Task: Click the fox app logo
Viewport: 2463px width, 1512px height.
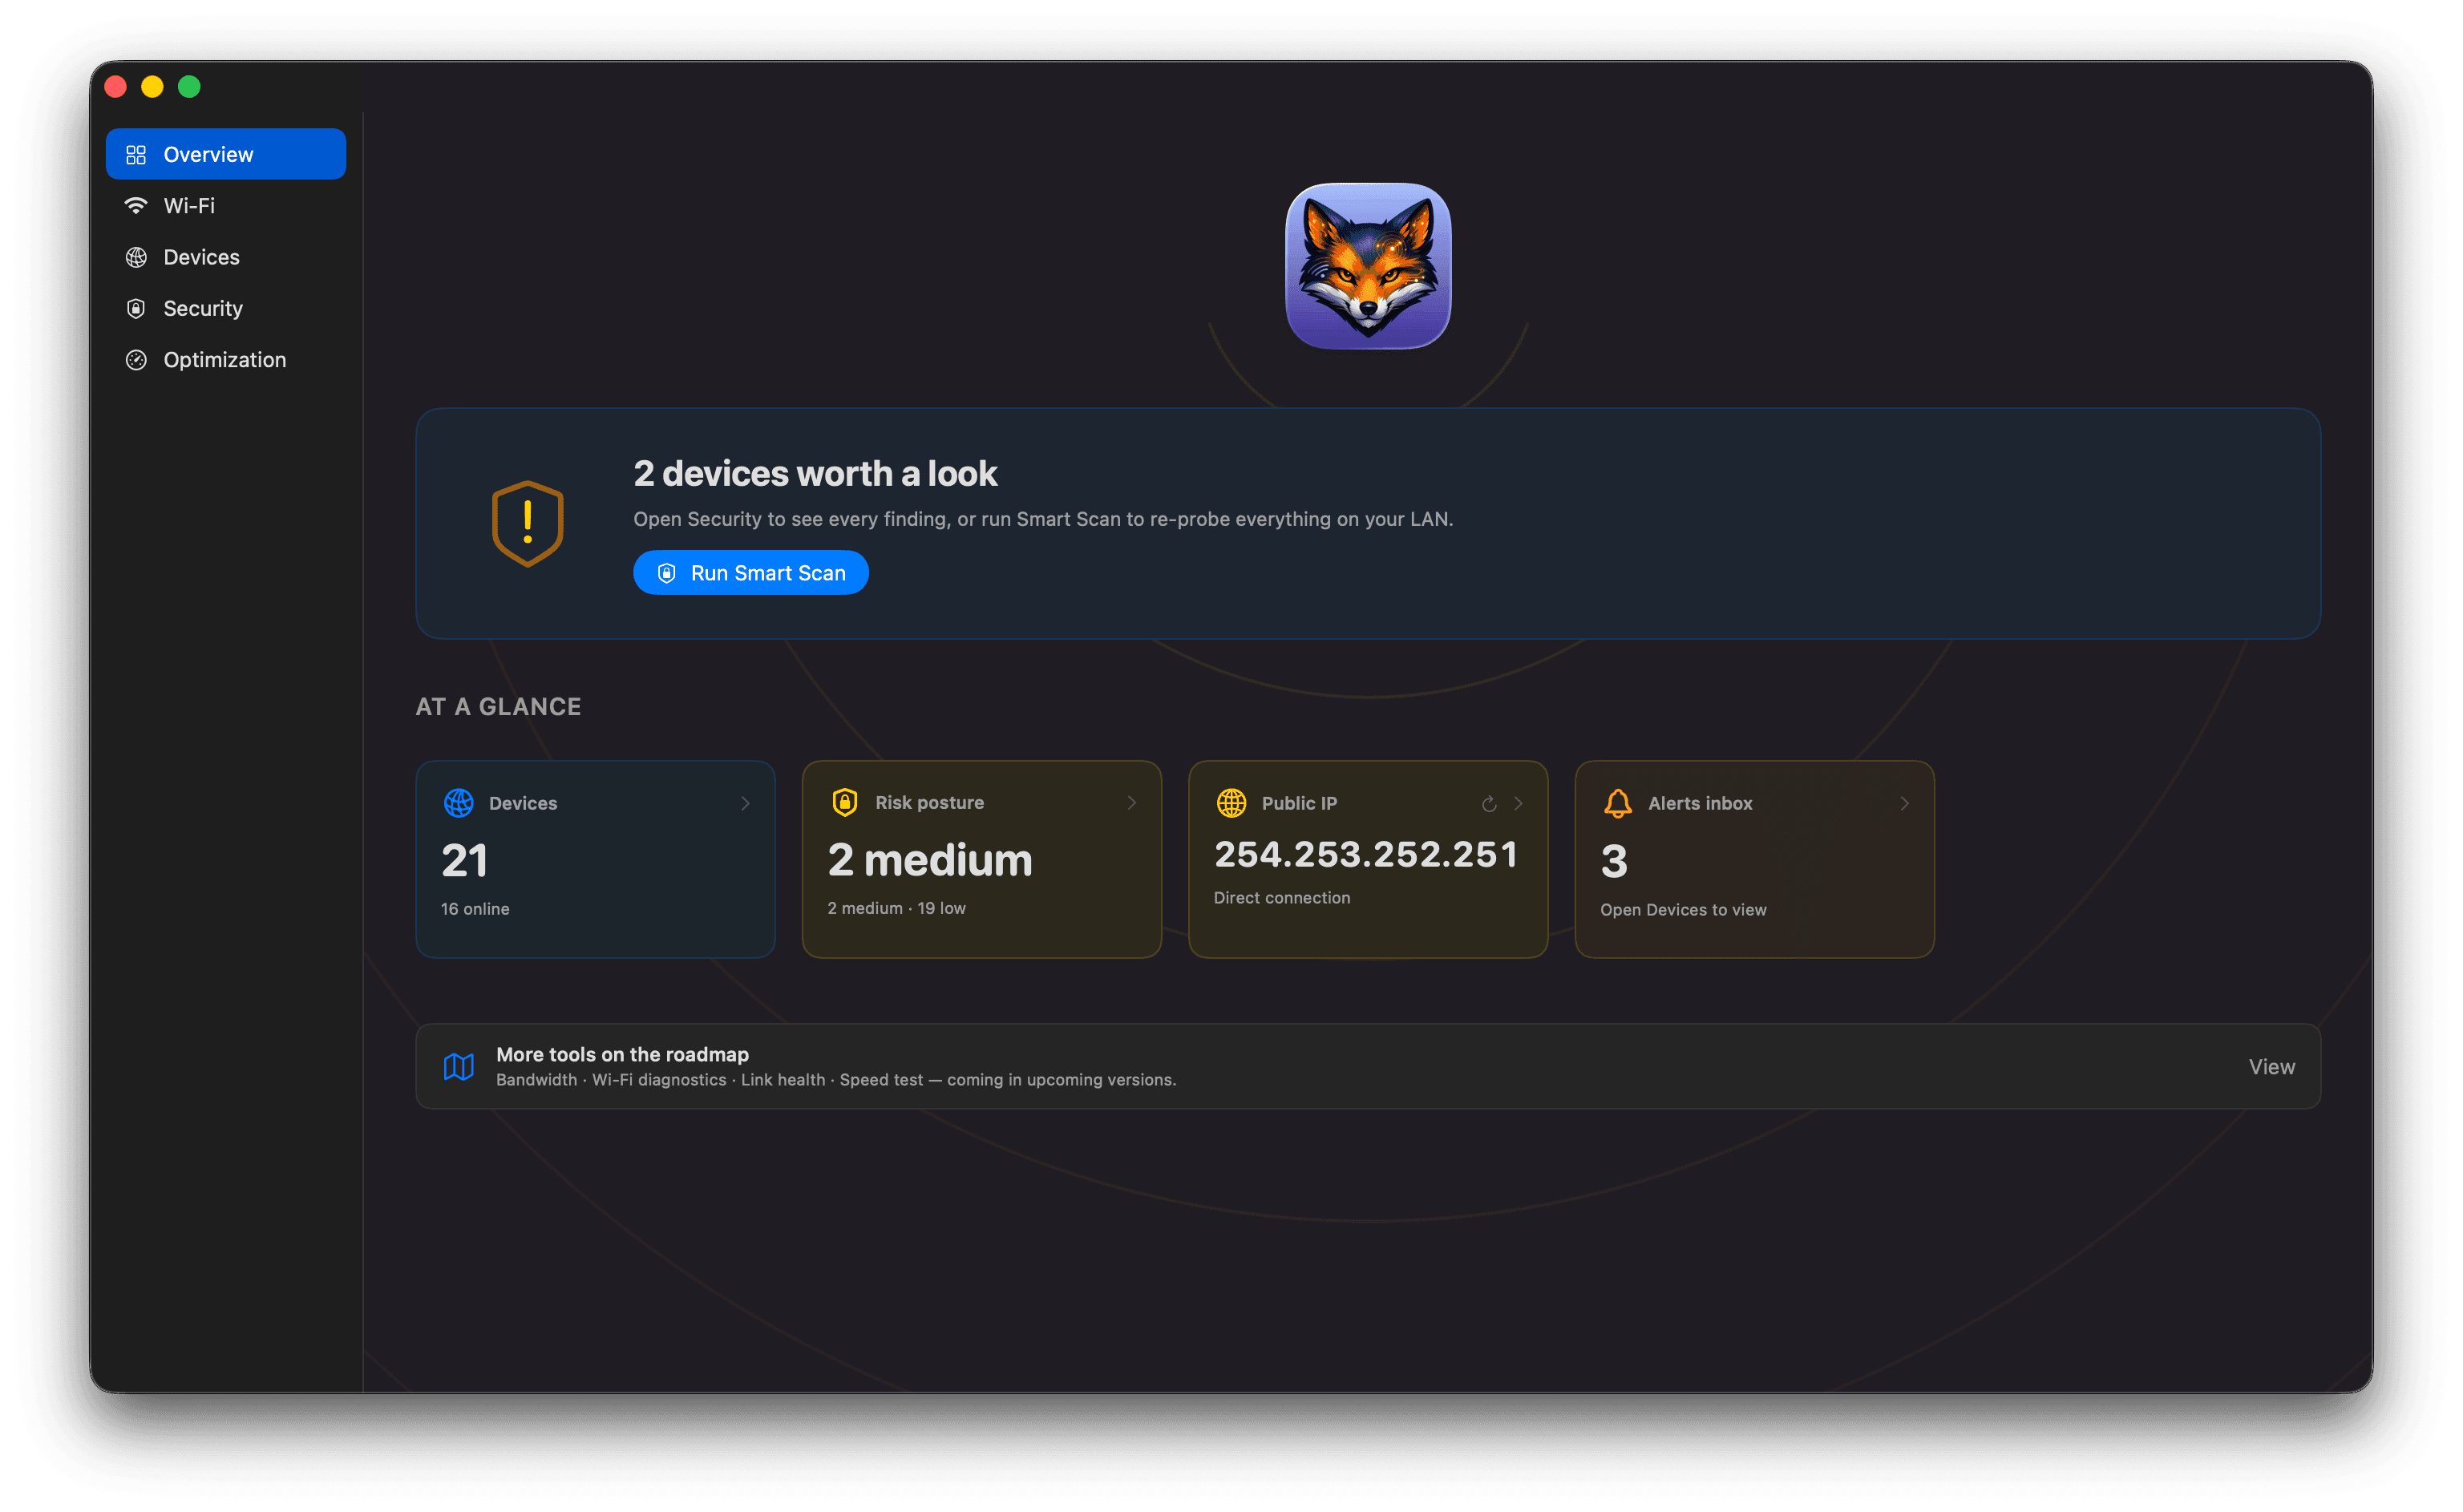Action: [x=1367, y=265]
